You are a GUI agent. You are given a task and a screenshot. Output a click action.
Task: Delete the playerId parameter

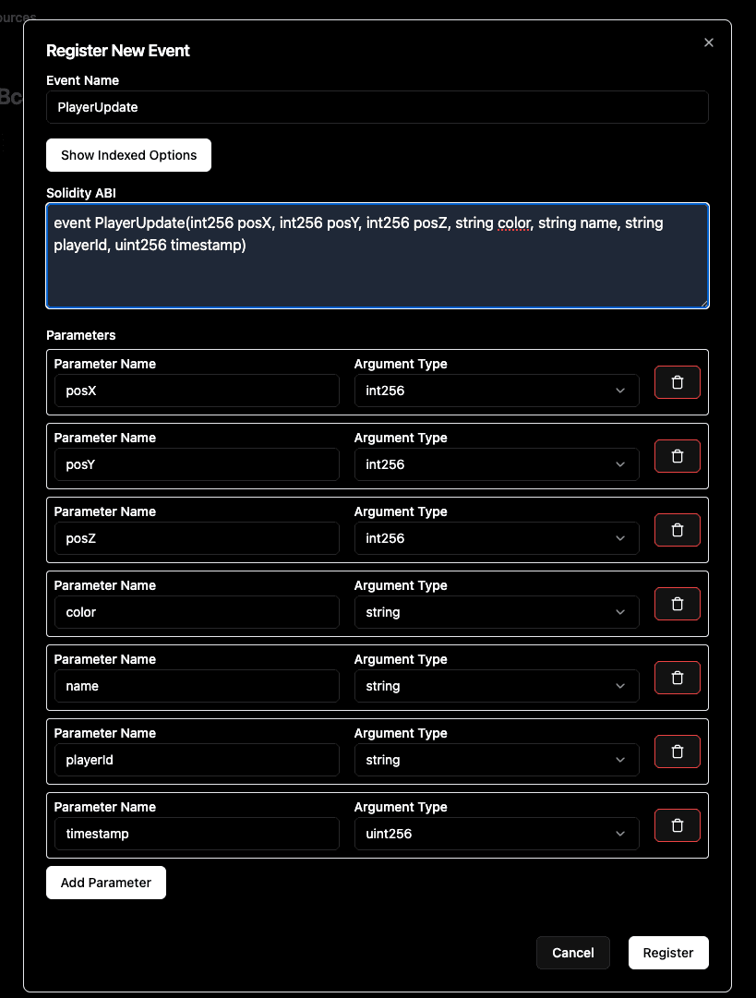677,752
